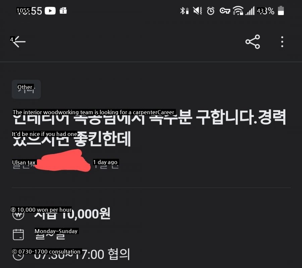Screen dimensions: 302x268
Task: Tap the calendar workdays icon
Action: point(18,234)
